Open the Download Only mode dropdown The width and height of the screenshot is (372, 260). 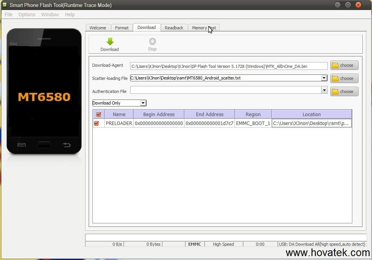coord(143,103)
